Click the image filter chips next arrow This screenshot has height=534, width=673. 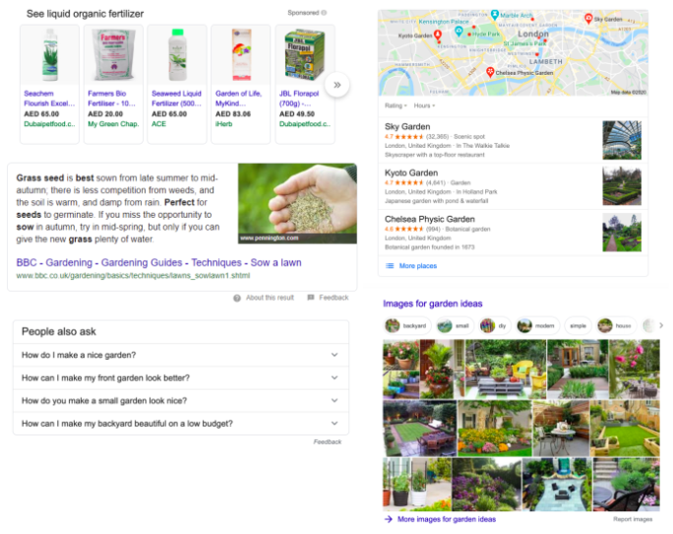(661, 325)
